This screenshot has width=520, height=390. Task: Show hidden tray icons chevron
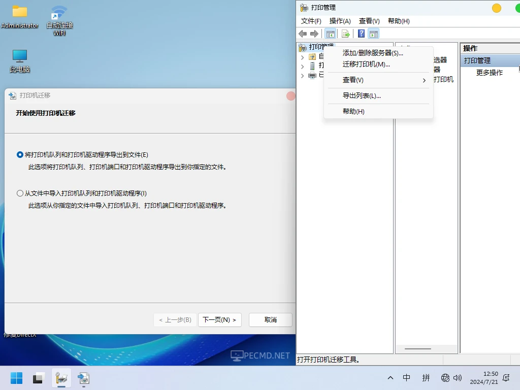391,378
